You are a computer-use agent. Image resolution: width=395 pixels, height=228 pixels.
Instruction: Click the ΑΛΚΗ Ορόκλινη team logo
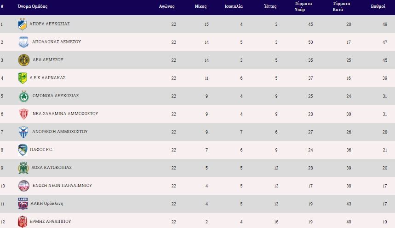(23, 204)
